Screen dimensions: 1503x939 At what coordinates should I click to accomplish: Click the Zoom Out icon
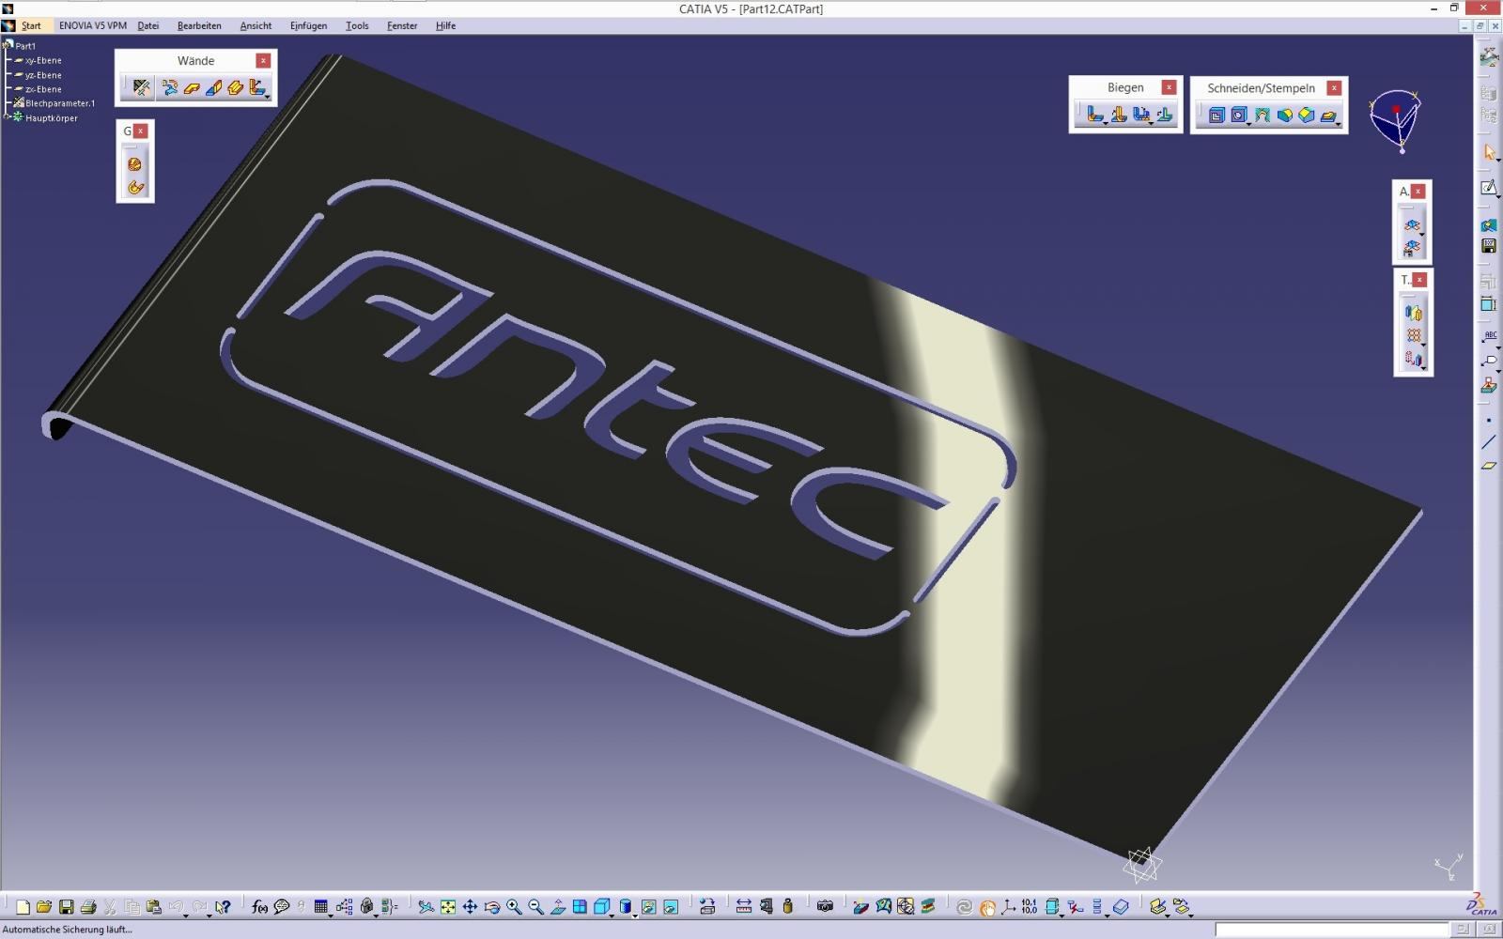(535, 907)
